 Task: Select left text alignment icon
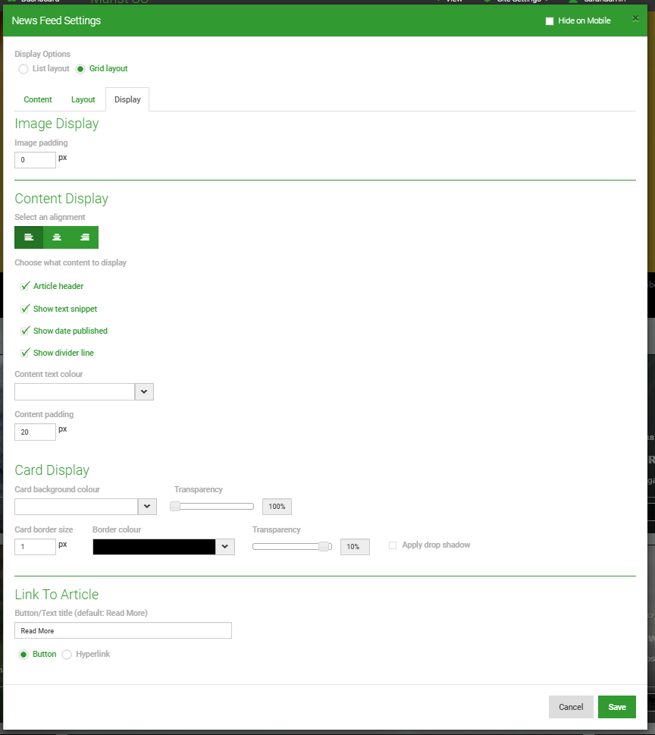(x=29, y=237)
